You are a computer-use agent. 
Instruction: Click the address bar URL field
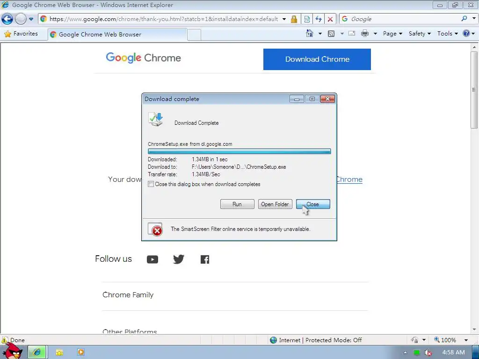click(163, 19)
